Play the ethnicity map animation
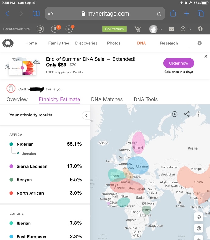Screen dimensions: 210x240 pyautogui.click(x=174, y=114)
